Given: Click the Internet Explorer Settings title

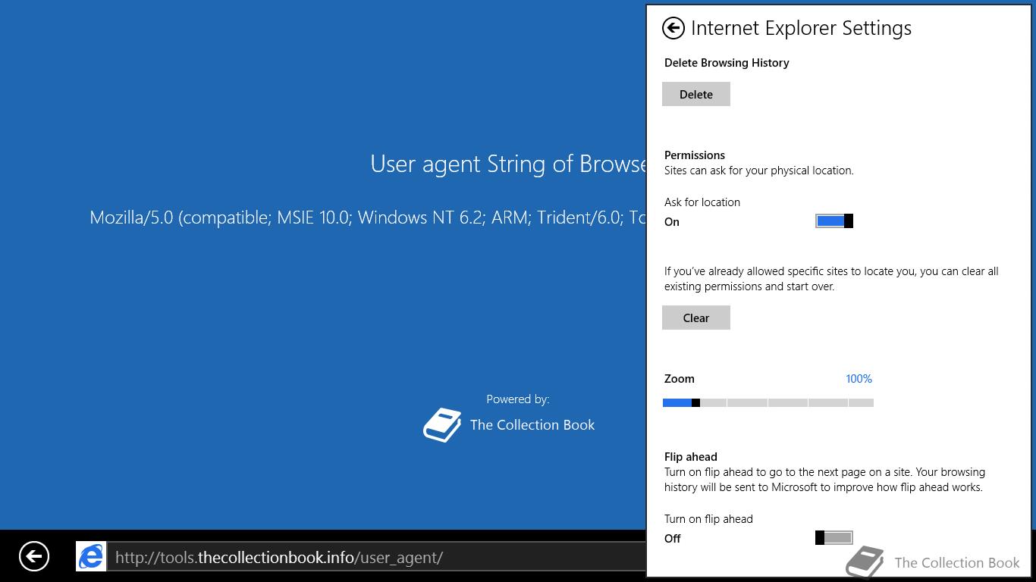Looking at the screenshot, I should [x=802, y=28].
